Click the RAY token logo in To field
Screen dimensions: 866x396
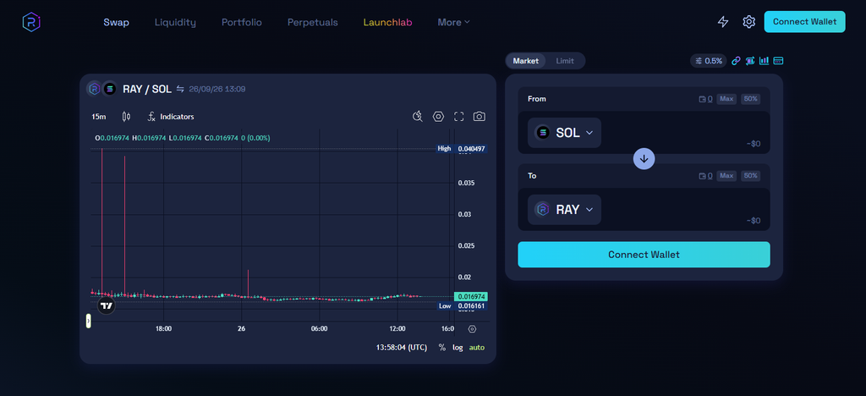pyautogui.click(x=543, y=209)
